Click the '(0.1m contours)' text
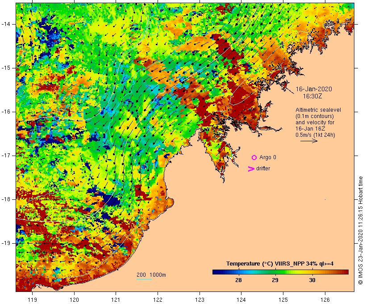Image resolution: width=366 pixels, height=304 pixels. (x=315, y=116)
